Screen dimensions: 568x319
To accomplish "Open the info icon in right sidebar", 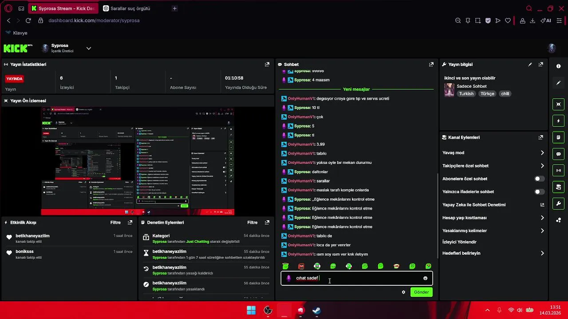I will (558, 66).
